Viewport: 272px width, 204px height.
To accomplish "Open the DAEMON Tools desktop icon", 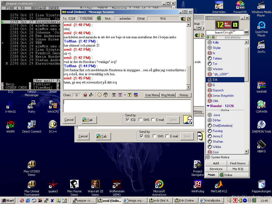I will 261,127.
